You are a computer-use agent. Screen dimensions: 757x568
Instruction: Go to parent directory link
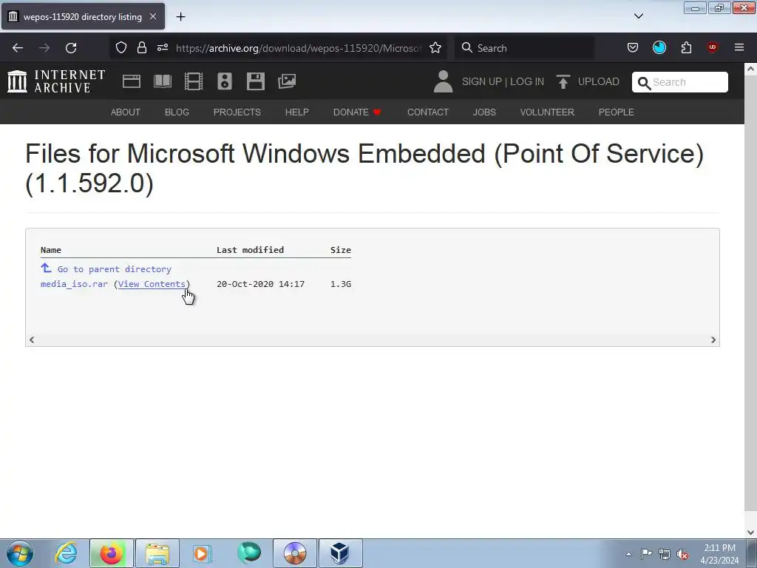click(x=115, y=269)
